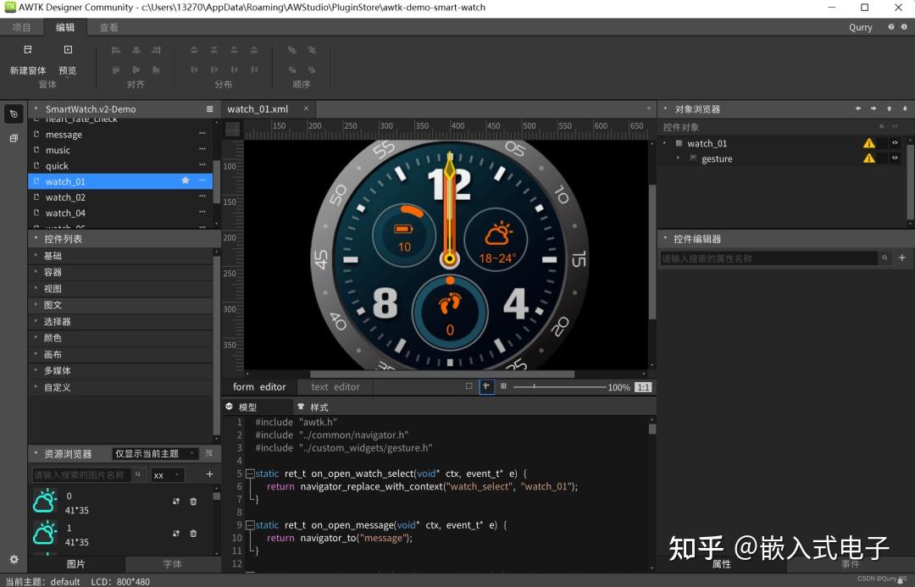
Task: Click the star icon on watch_01
Action: pyautogui.click(x=185, y=181)
